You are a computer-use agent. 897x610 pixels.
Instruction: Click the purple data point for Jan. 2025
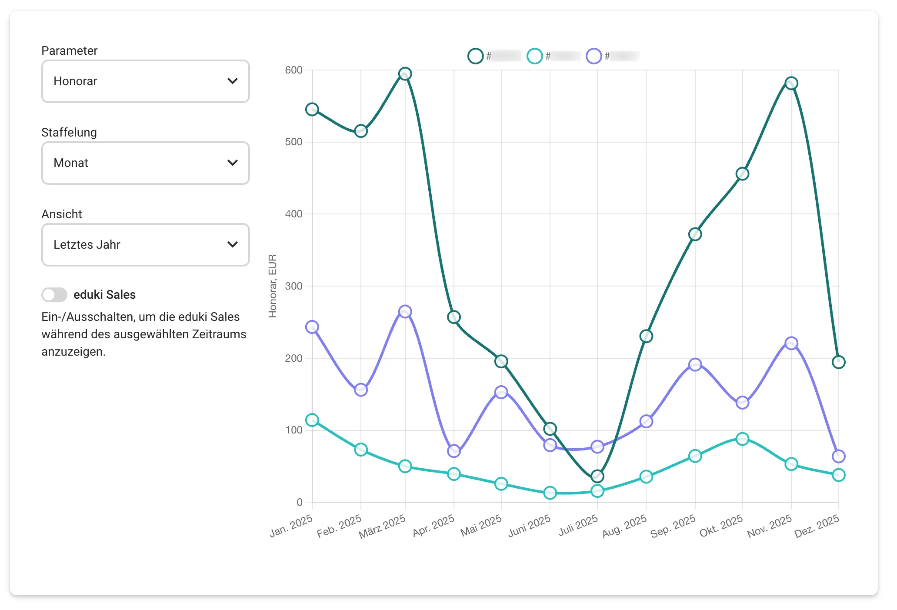pyautogui.click(x=312, y=327)
